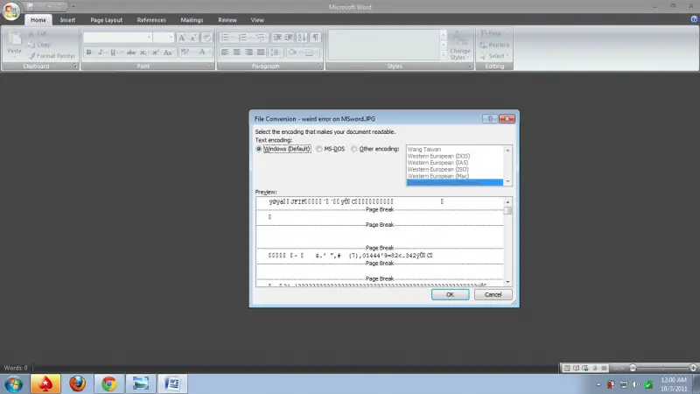Close the File Conversion dialog
Viewport: 700px width, 394px height.
[x=507, y=119]
